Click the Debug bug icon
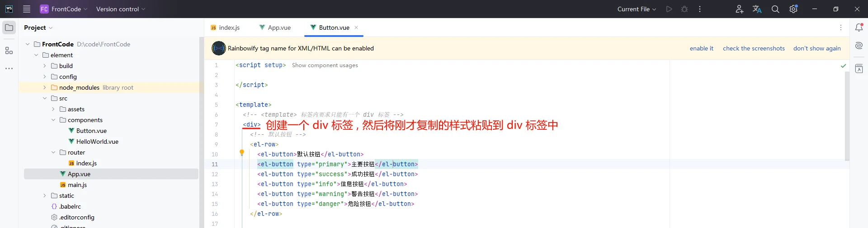 pos(684,9)
